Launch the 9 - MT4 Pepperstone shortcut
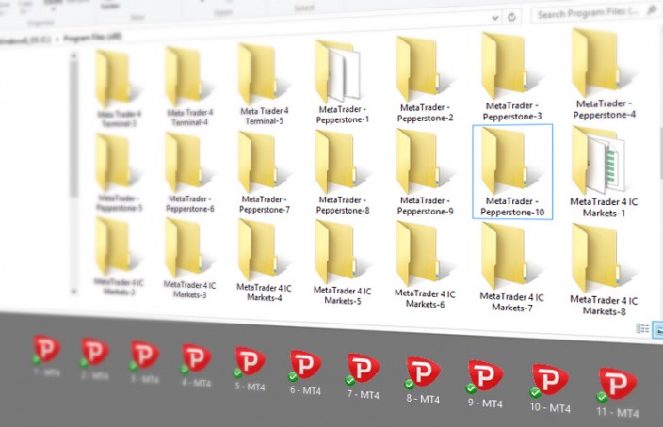663x427 pixels. tap(485, 385)
